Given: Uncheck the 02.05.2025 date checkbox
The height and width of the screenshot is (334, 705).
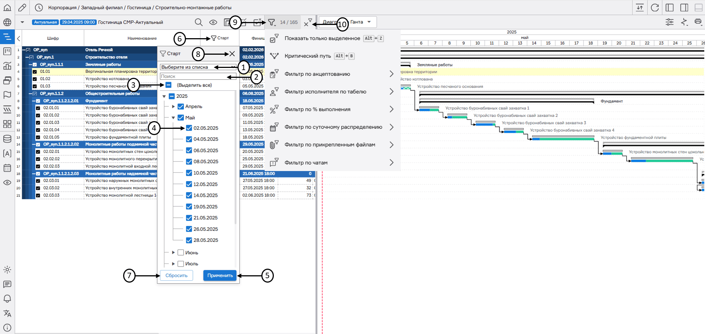Looking at the screenshot, I should [189, 128].
